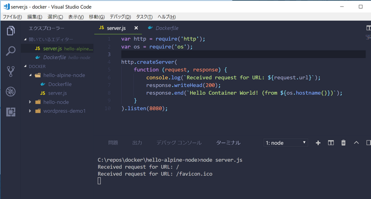Screen dimensions: 371x199
Task: Open the デバッグ(D) menu
Action: pos(120,17)
